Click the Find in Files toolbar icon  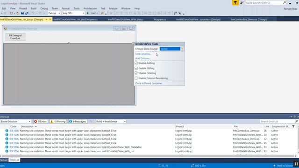click(102, 13)
